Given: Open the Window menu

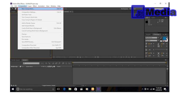Looking at the screenshot, I should click(x=53, y=6).
